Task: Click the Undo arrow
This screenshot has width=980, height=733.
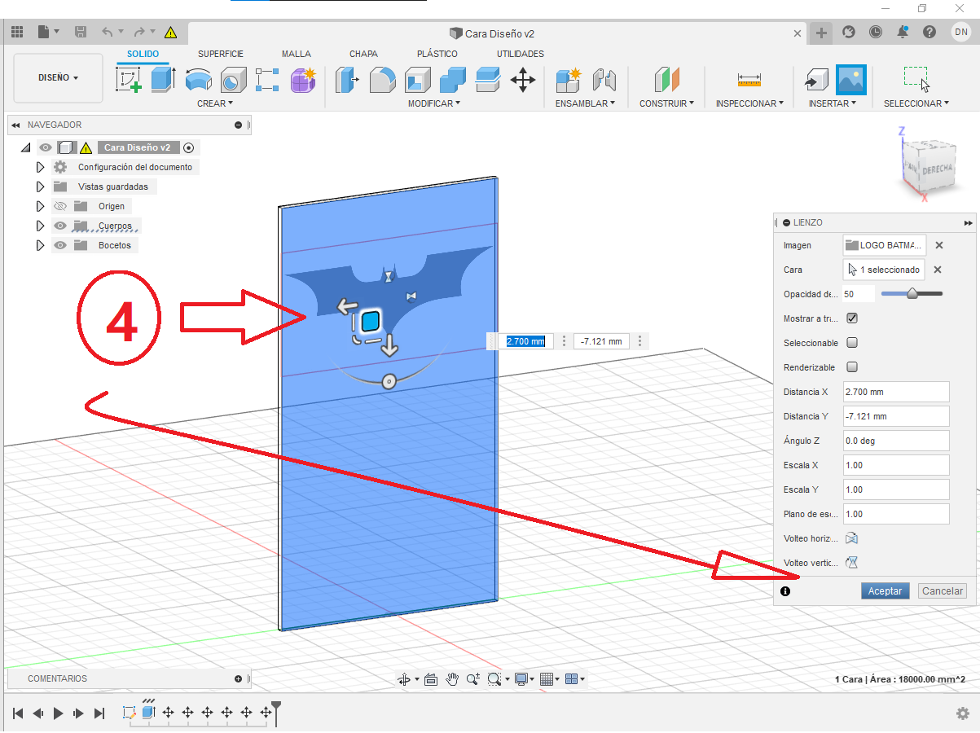Action: click(x=108, y=33)
